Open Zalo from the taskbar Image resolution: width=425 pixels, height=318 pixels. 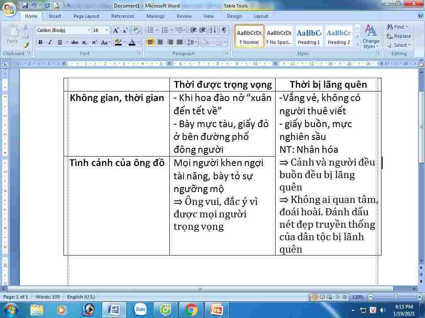click(141, 309)
